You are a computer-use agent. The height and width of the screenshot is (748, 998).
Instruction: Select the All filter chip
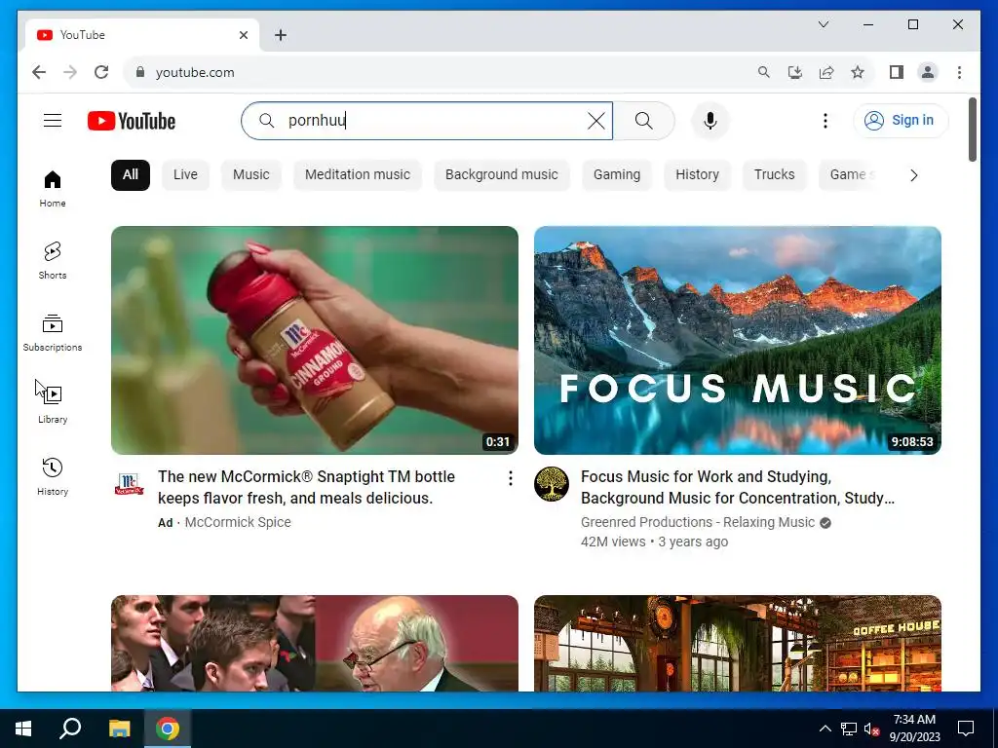(x=131, y=175)
